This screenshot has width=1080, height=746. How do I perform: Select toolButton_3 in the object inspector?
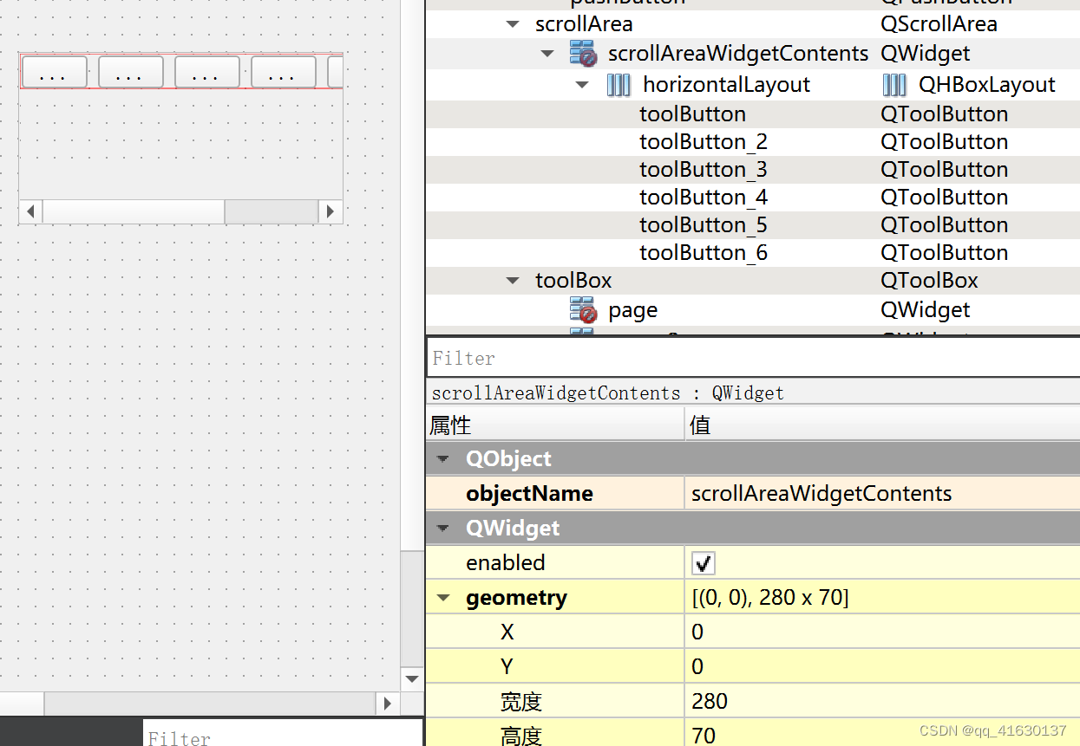[703, 169]
